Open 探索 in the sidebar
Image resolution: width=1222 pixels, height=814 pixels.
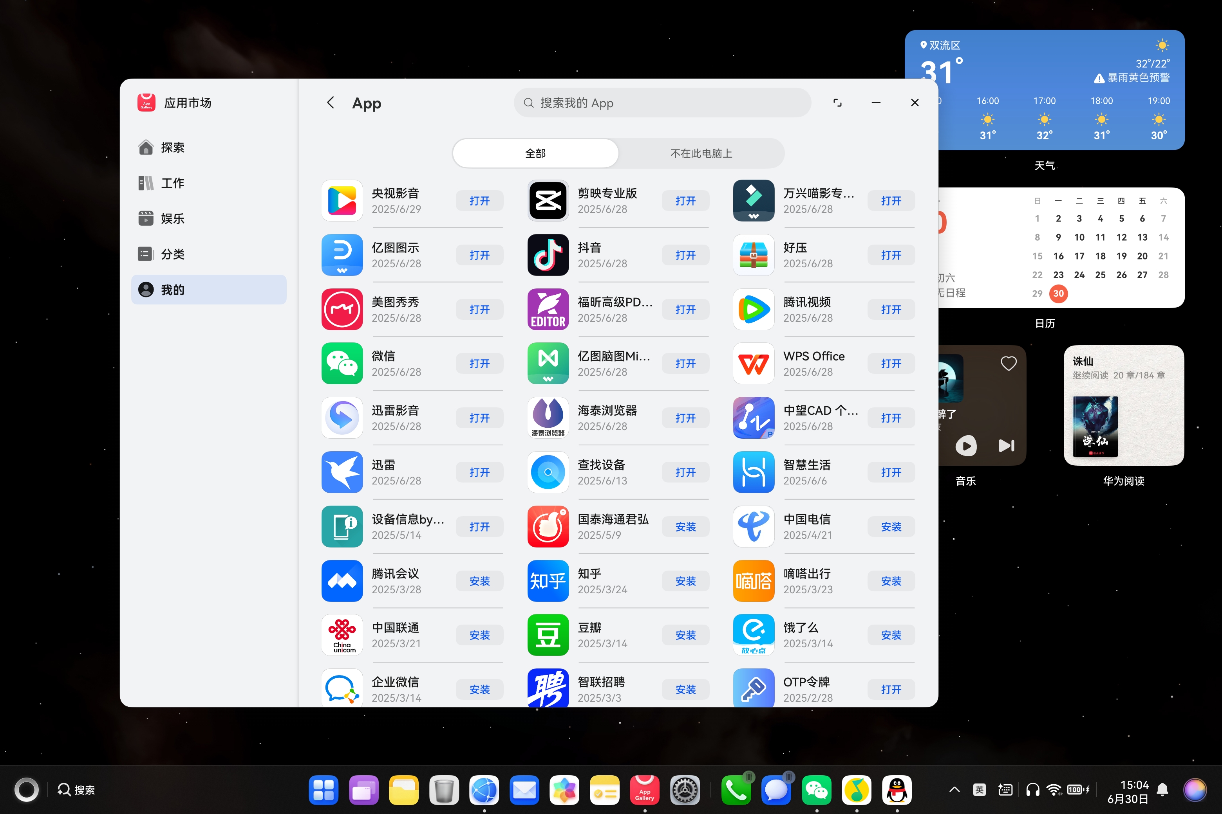point(209,148)
